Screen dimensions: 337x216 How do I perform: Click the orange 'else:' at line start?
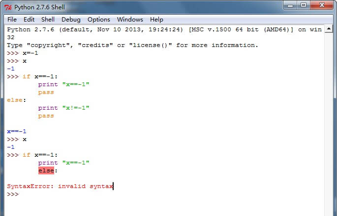pos(16,100)
